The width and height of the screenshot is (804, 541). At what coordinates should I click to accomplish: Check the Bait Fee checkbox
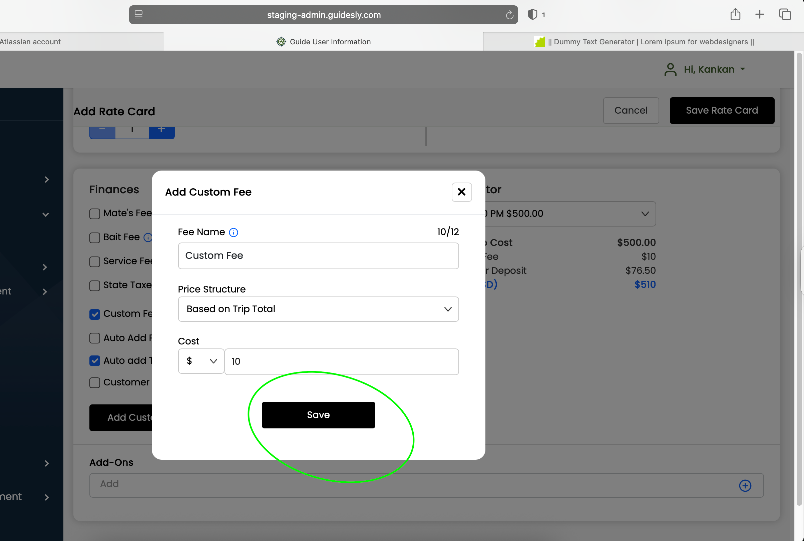click(x=95, y=238)
